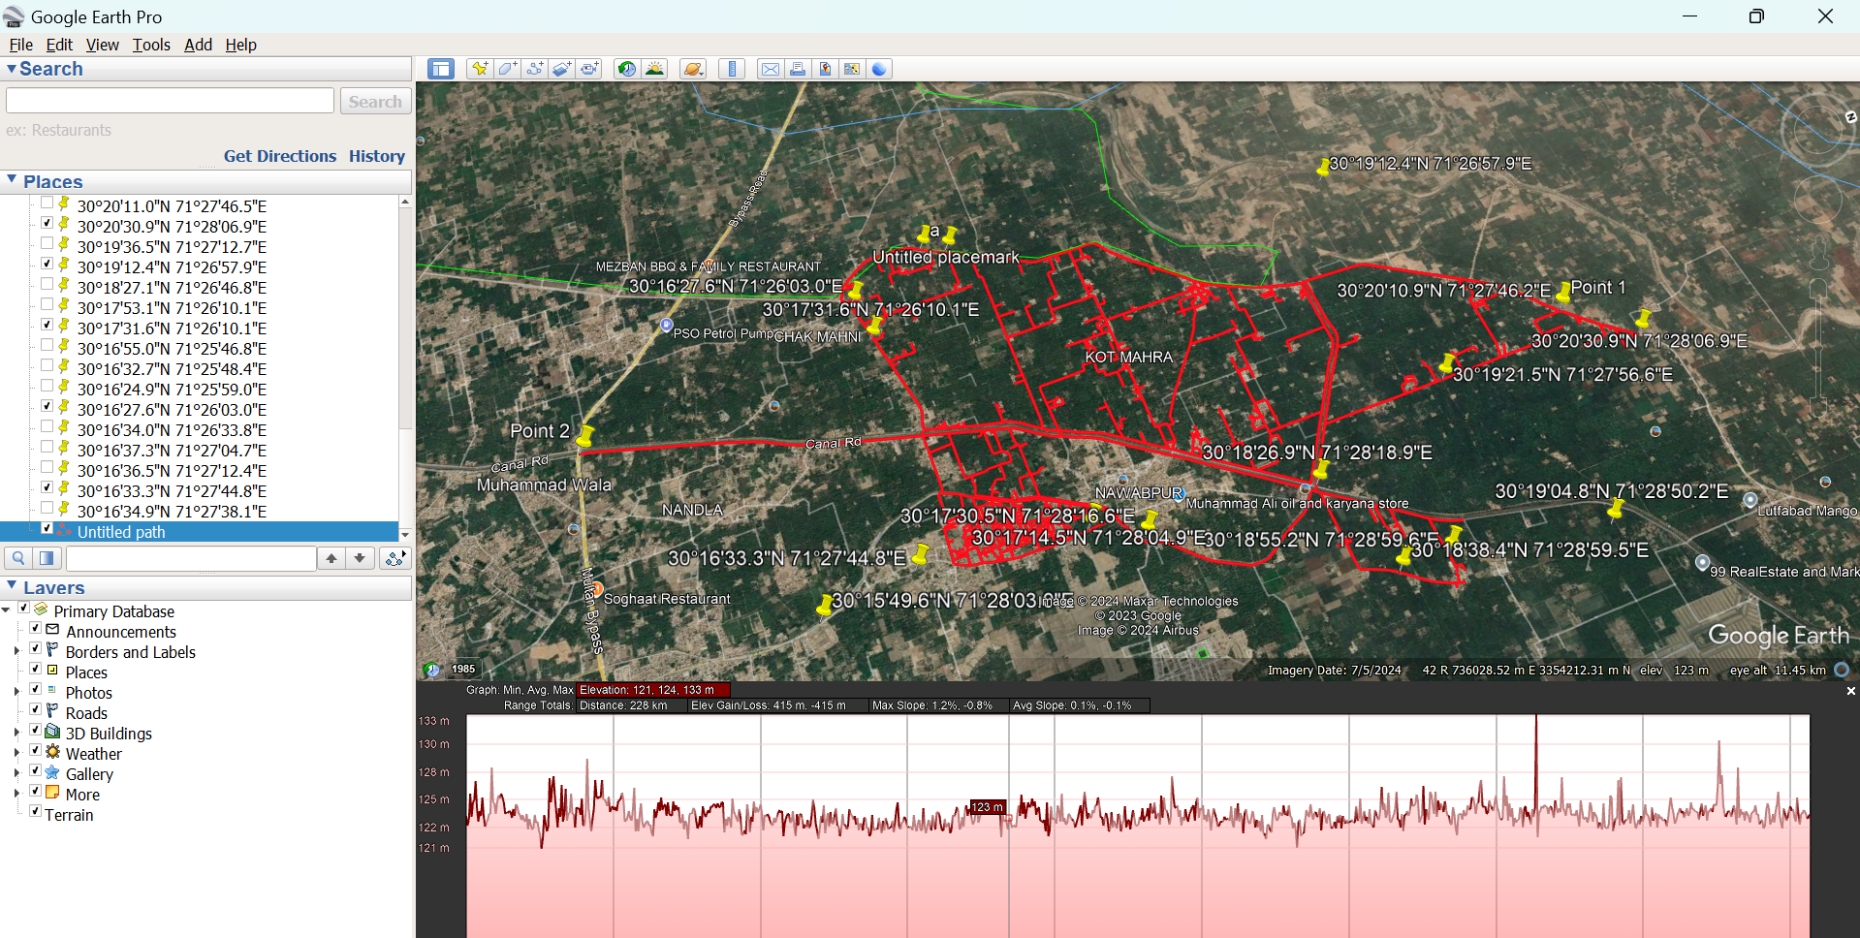Click the Email envelope toolbar icon
Screen dimensions: 1860x938
coord(770,69)
